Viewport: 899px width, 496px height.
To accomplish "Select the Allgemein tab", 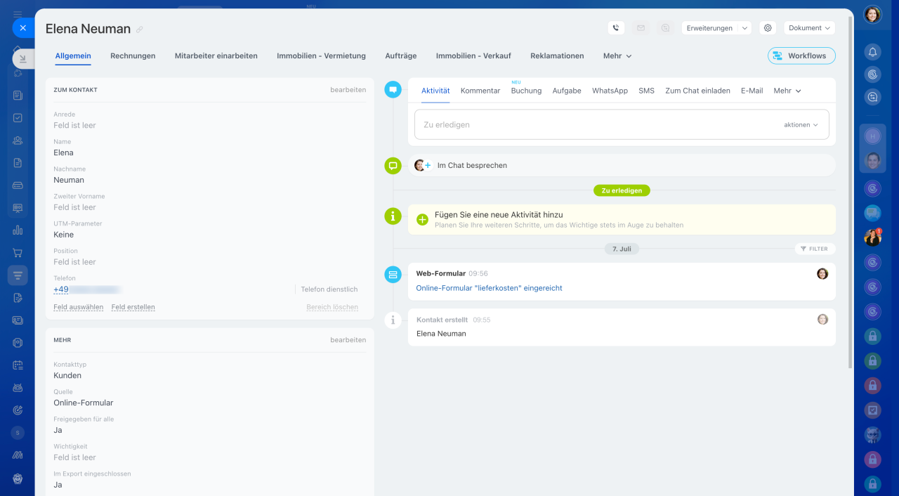I will pyautogui.click(x=73, y=56).
